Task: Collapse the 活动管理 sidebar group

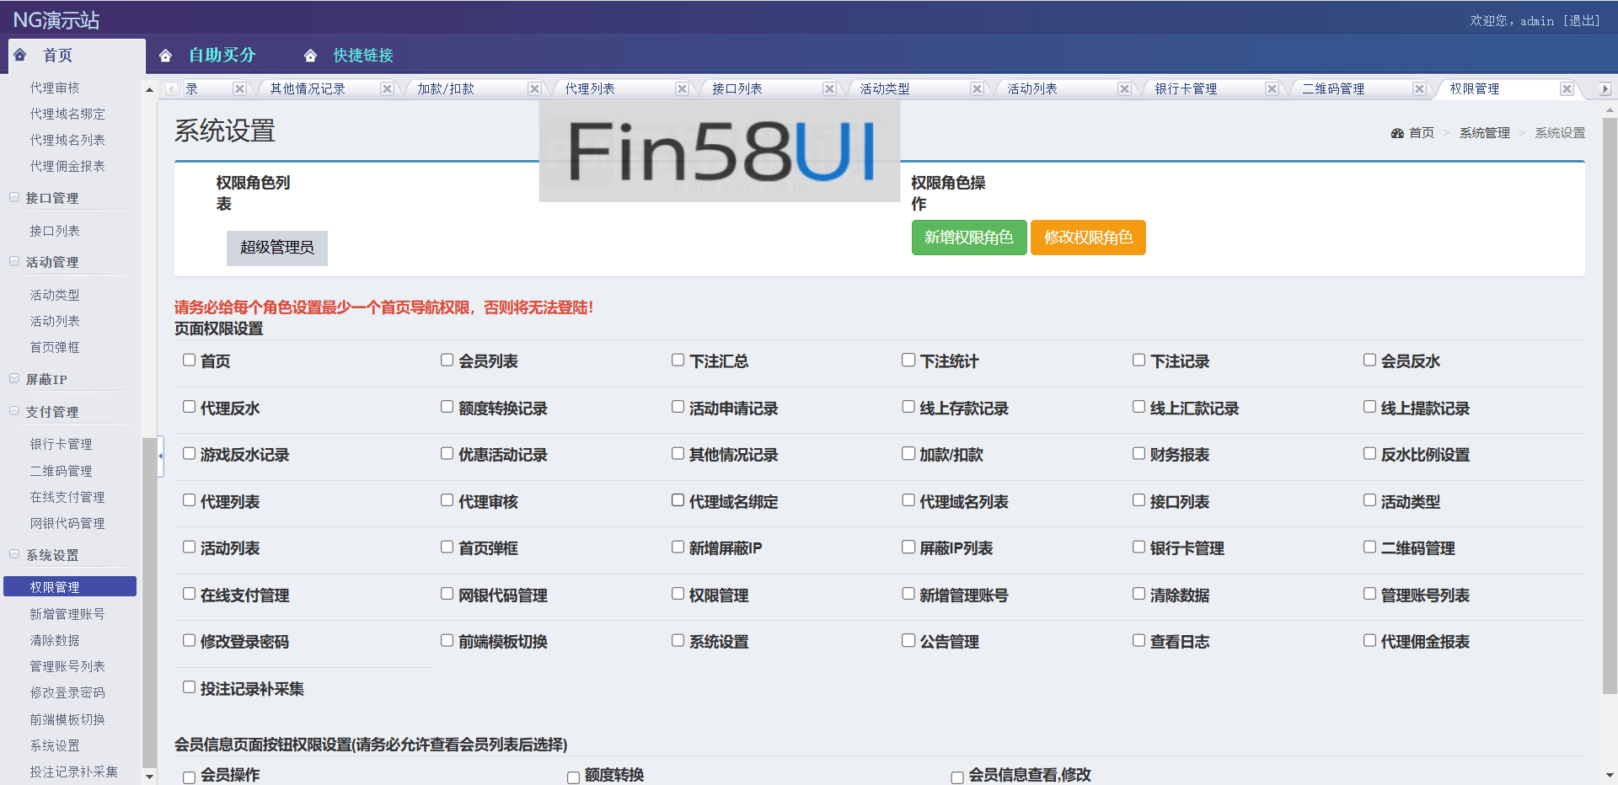Action: (14, 262)
